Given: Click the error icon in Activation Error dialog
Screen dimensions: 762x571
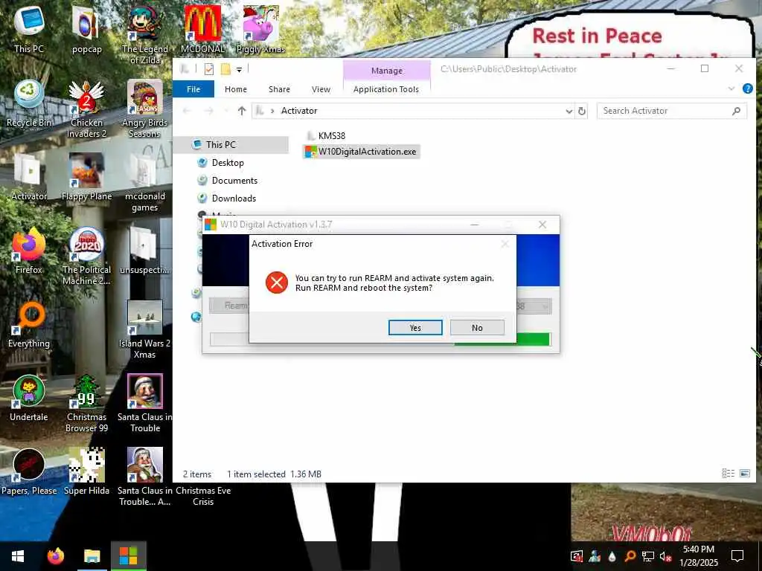Looking at the screenshot, I should (x=277, y=283).
